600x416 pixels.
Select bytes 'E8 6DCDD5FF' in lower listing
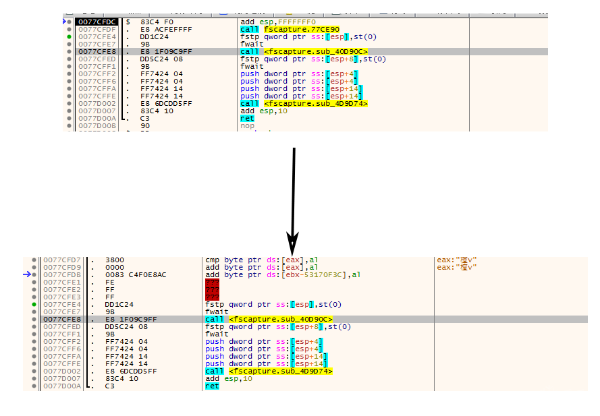pyautogui.click(x=131, y=372)
